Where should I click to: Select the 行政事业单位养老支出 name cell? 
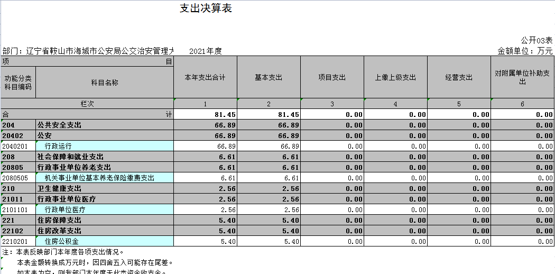coord(105,168)
